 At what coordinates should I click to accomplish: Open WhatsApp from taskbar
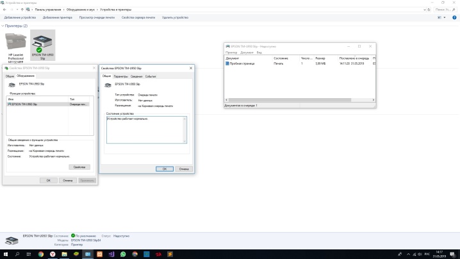123,255
